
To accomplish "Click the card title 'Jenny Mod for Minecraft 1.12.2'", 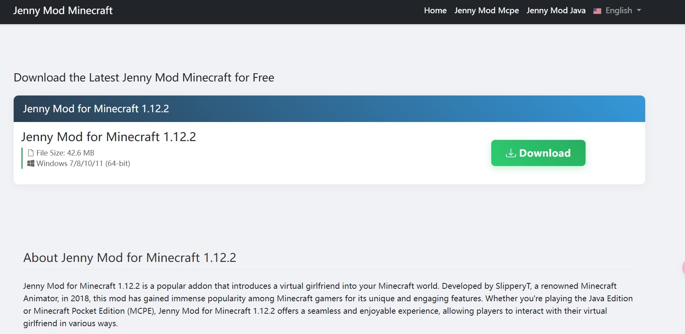I will [x=109, y=137].
